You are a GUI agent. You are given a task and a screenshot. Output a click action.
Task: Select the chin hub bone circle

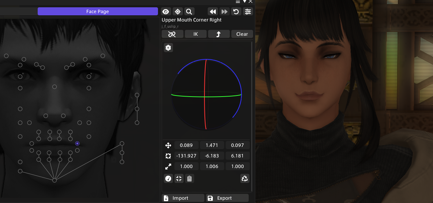[x=54, y=180]
